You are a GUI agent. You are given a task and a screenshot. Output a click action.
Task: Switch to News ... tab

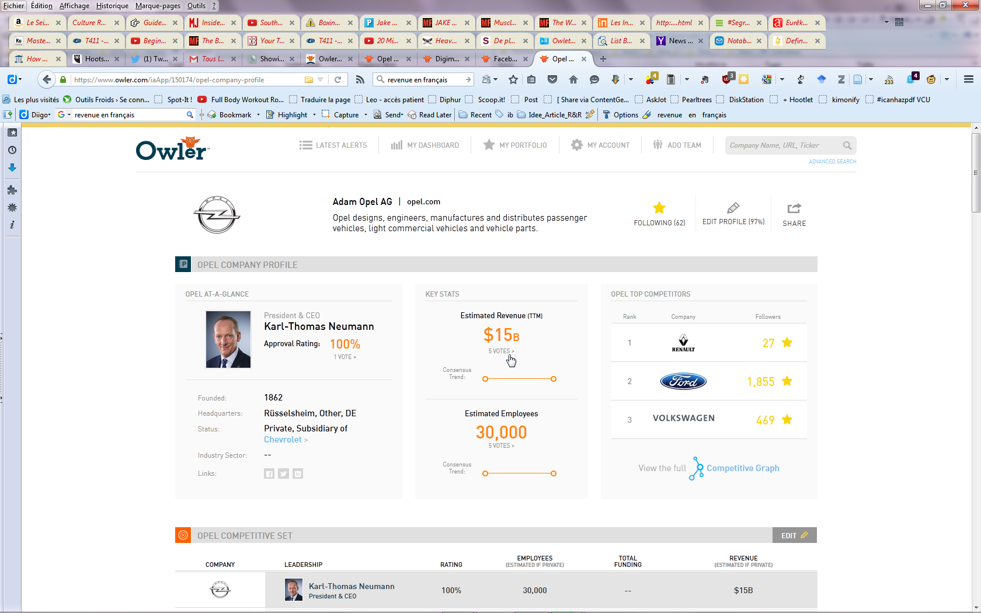pyautogui.click(x=681, y=41)
